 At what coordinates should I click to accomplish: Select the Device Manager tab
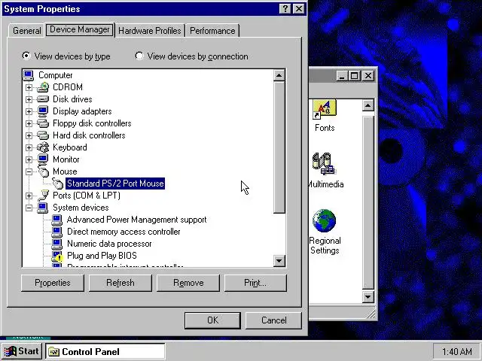[x=80, y=29]
